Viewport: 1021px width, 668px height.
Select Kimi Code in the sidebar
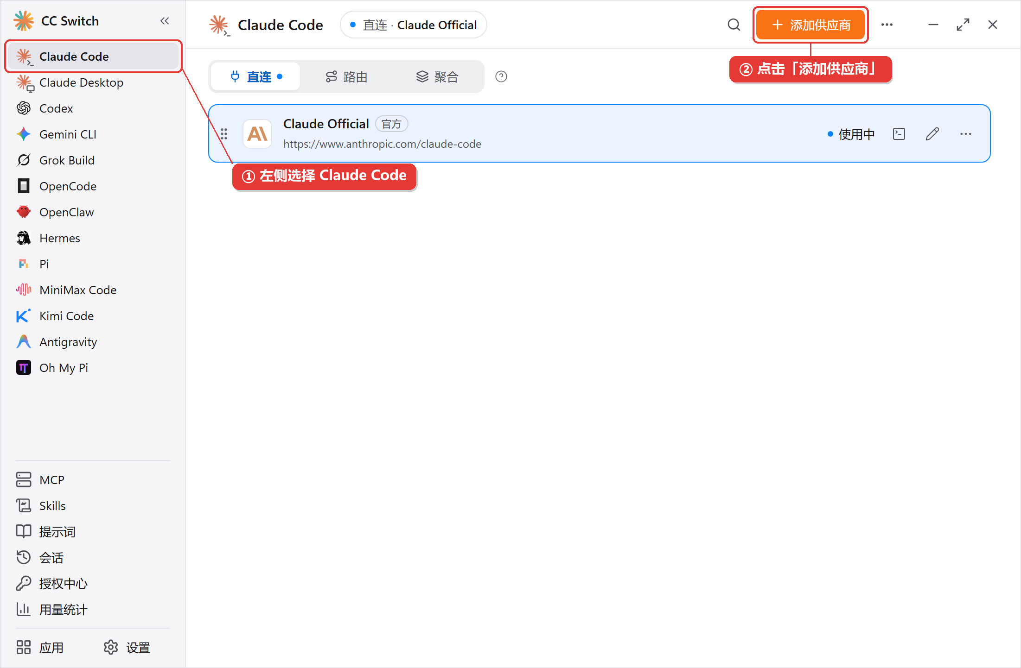coord(93,316)
